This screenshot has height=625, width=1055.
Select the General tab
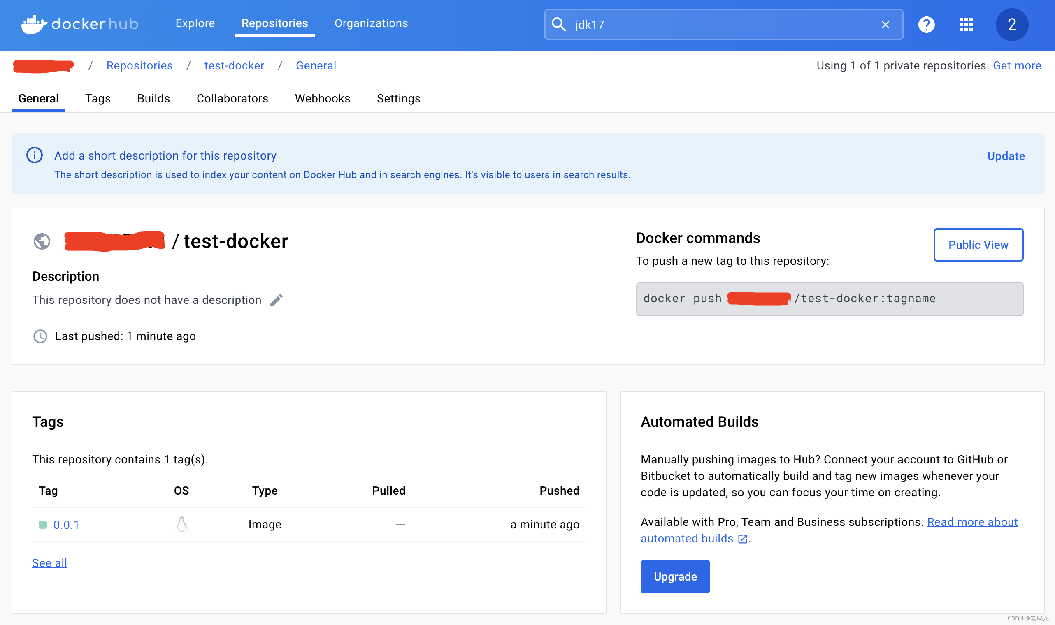[x=38, y=98]
